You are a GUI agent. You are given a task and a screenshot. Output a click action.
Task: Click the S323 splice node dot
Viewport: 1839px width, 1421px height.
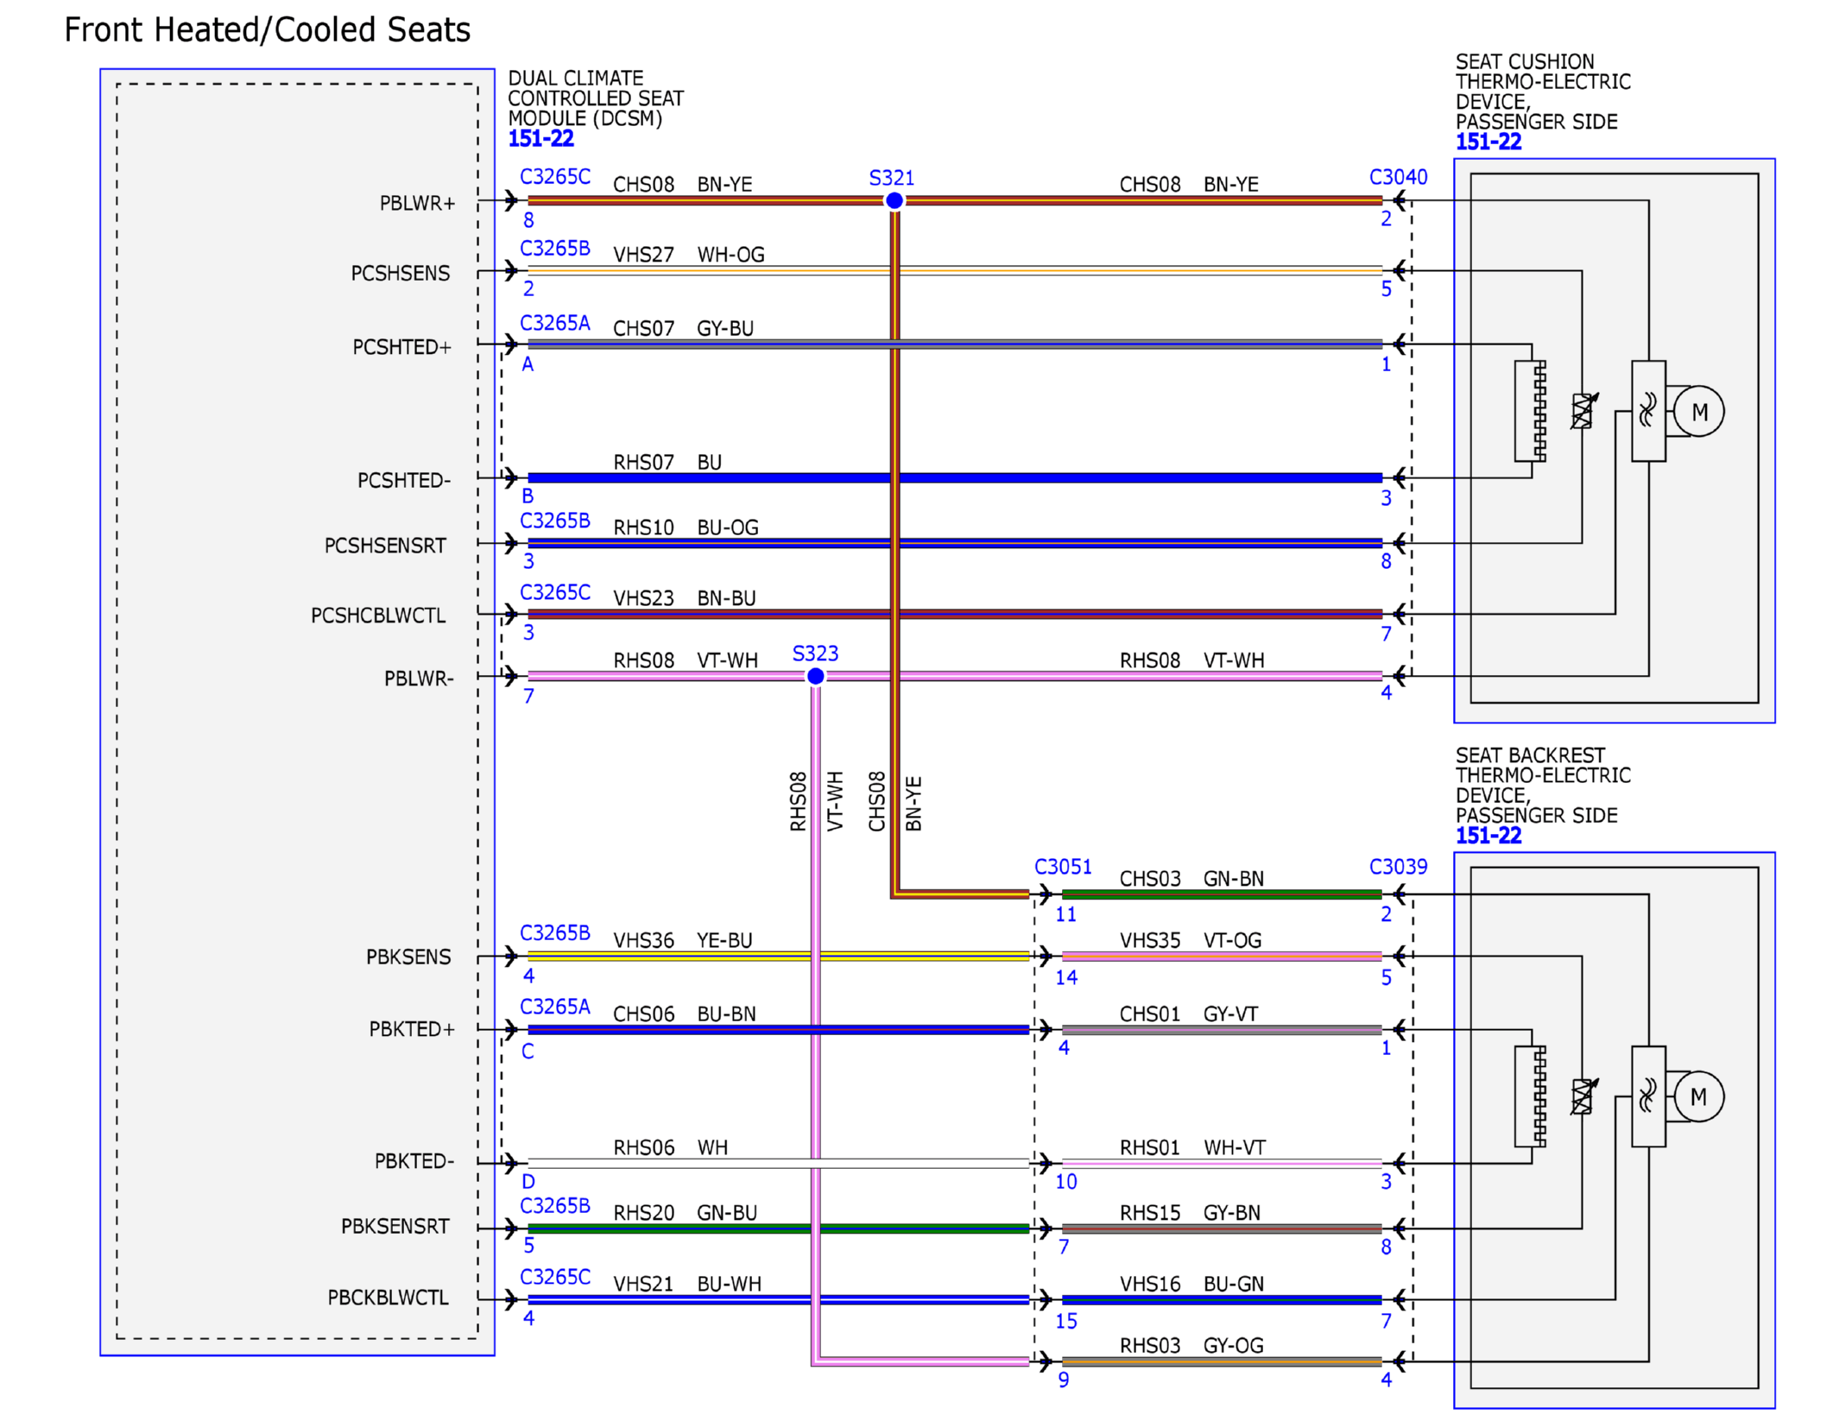pos(815,676)
